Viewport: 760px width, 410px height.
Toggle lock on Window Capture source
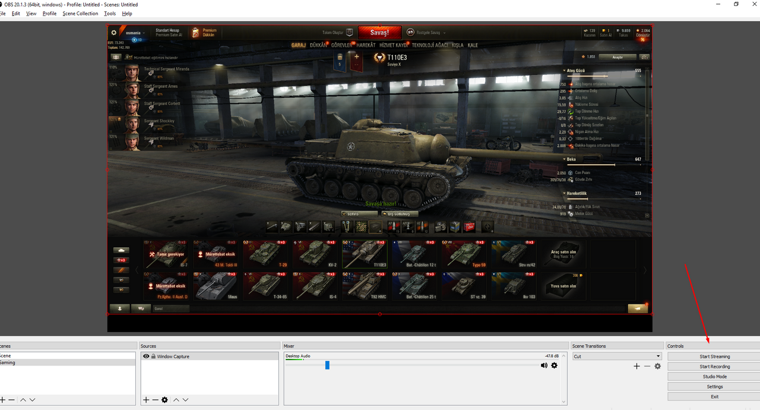[x=153, y=357]
